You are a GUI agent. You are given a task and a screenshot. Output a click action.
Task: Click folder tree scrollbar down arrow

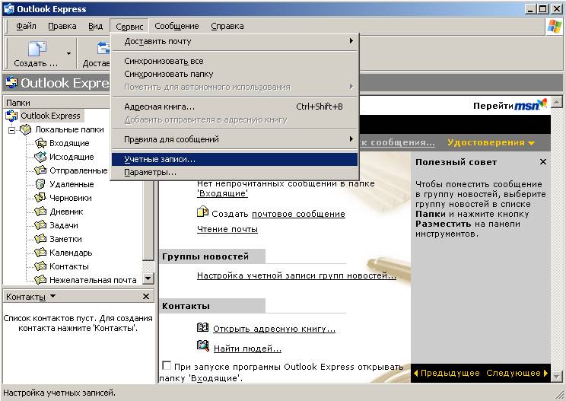(148, 278)
